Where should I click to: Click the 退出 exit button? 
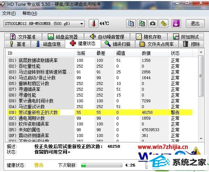point(195,23)
